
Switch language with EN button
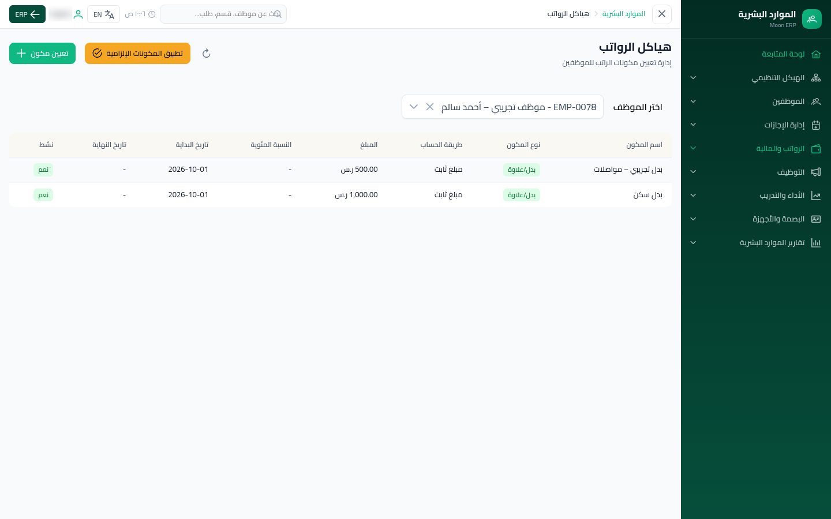103,14
